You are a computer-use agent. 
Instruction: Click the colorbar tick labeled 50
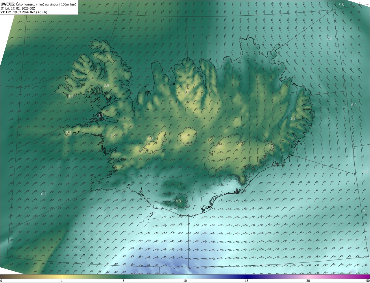pyautogui.click(x=368, y=281)
